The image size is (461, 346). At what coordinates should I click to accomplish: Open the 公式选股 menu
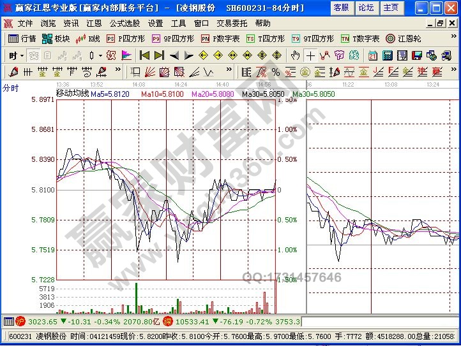[125, 23]
